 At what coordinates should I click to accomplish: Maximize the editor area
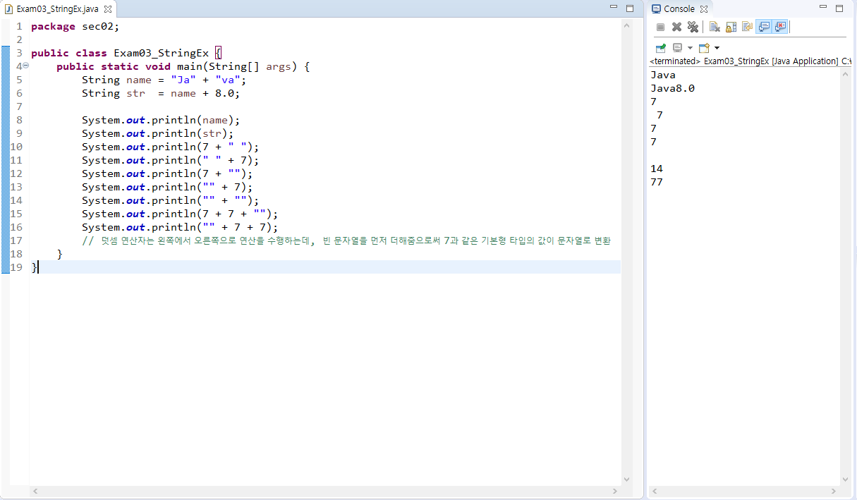click(629, 8)
